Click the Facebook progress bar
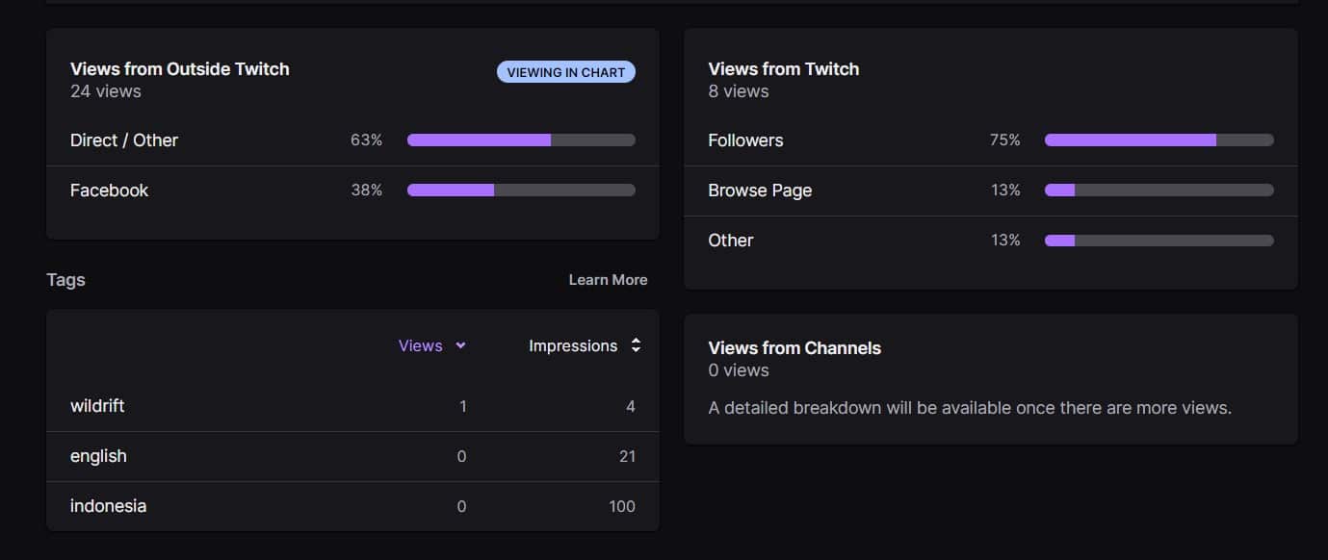 (x=520, y=190)
